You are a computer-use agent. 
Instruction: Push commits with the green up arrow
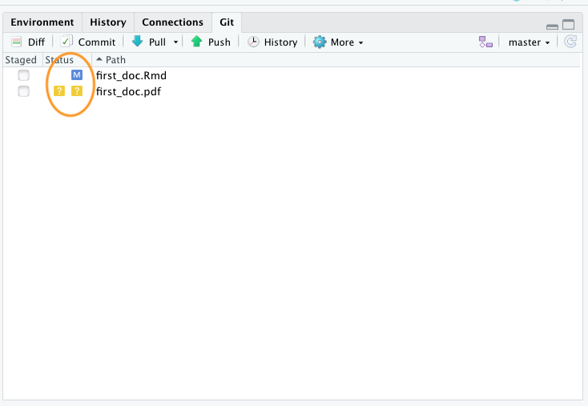click(196, 42)
